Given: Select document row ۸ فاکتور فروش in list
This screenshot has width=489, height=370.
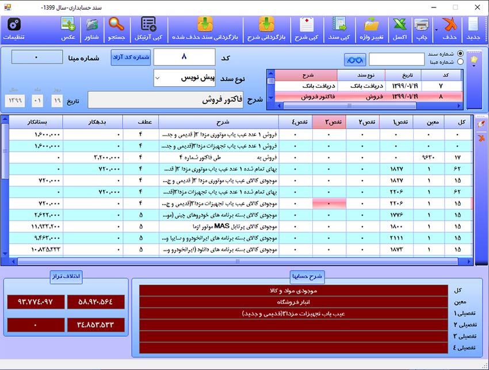Looking at the screenshot, I should [x=368, y=97].
